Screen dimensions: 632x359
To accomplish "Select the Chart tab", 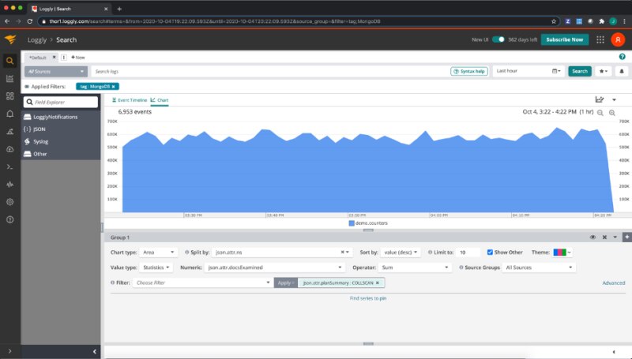I will point(160,100).
